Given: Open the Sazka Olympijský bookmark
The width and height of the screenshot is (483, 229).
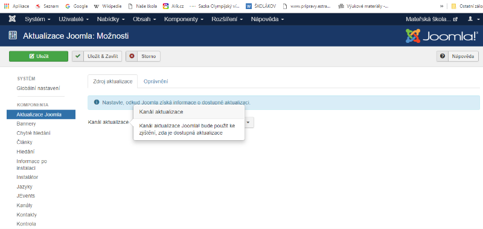Looking at the screenshot, I should pyautogui.click(x=214, y=6).
